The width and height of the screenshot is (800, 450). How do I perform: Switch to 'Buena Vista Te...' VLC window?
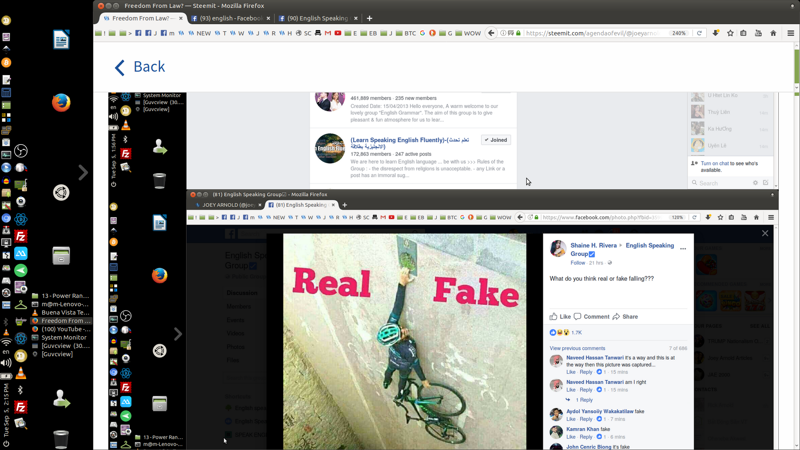tap(61, 312)
